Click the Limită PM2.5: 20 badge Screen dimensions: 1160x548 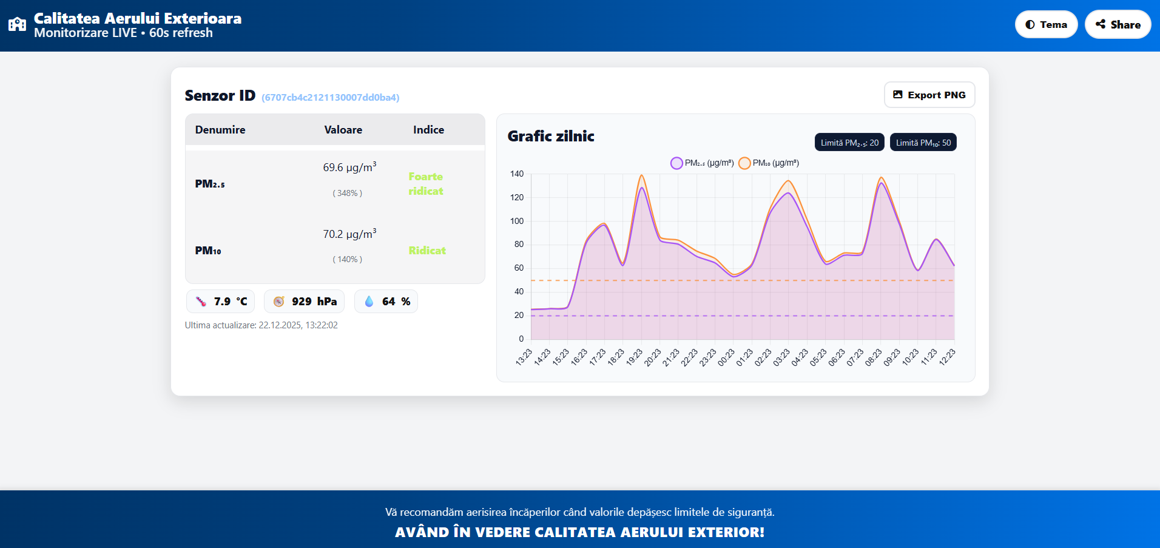849,143
